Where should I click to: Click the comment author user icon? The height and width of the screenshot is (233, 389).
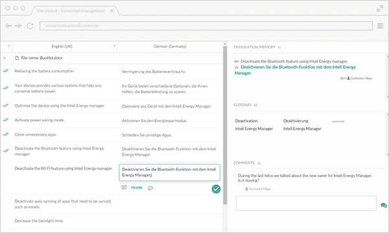(246, 189)
